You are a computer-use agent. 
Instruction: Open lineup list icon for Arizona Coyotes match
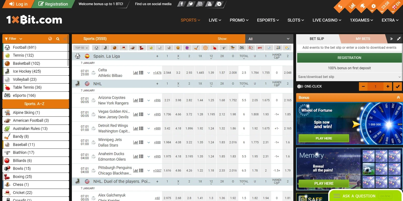[x=141, y=100]
